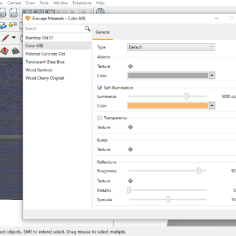Click the Search field in the materials list
Viewport: 236px width, 236px height.
tap(54, 28)
